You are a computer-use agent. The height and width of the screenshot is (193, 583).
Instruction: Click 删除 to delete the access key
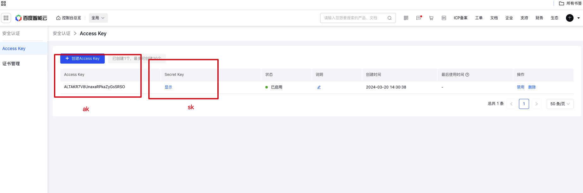coord(532,87)
